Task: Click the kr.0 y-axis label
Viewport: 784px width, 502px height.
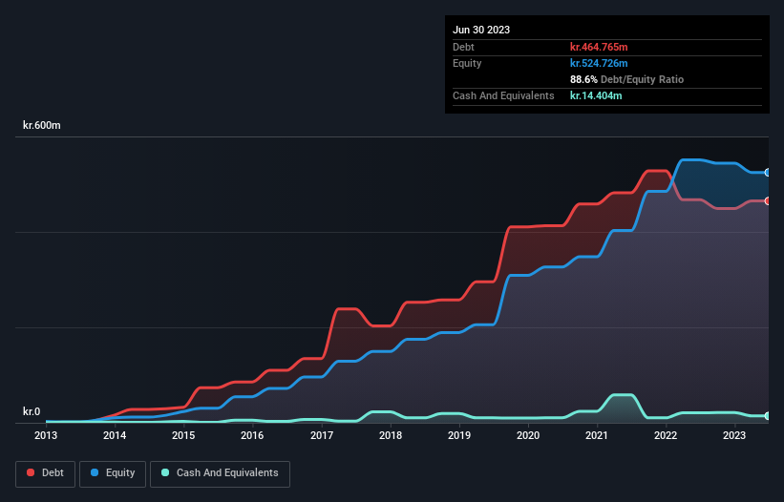Action: pyautogui.click(x=32, y=411)
